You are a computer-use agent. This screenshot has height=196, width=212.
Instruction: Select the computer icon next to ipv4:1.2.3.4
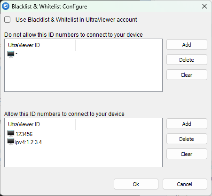11,142
